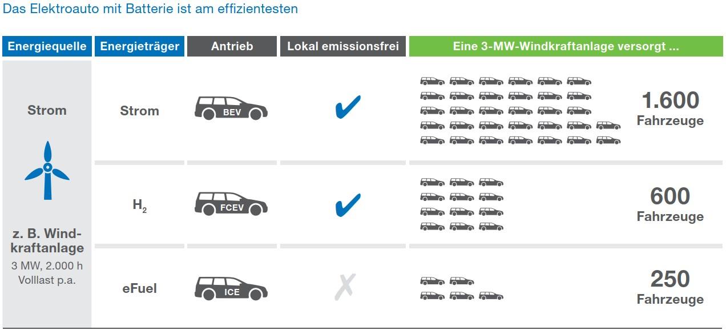This screenshot has height=330, width=726.
Task: Click the Lokal emissionsfrei header
Action: pyautogui.click(x=343, y=46)
